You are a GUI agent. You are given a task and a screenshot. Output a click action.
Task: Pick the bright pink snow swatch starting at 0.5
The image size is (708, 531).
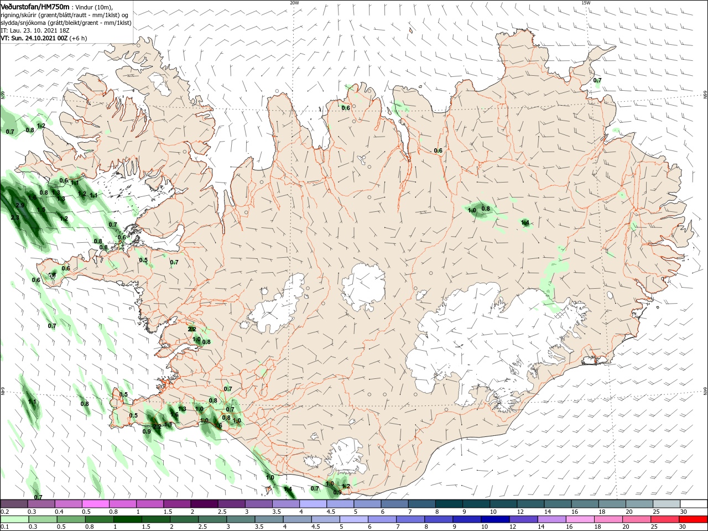[96, 504]
